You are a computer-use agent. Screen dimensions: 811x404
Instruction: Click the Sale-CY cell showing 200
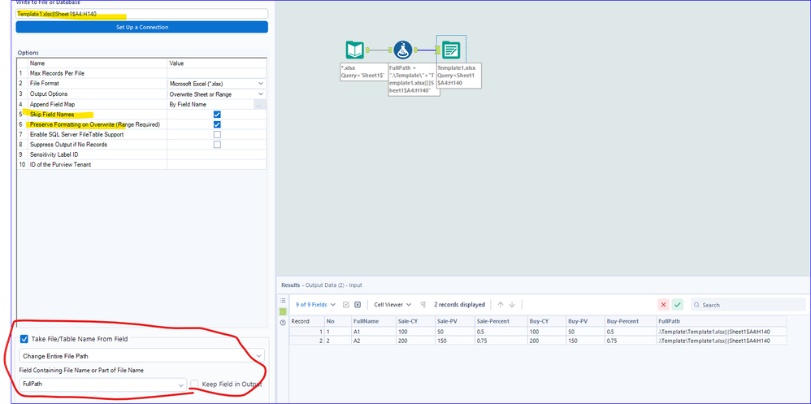click(415, 341)
